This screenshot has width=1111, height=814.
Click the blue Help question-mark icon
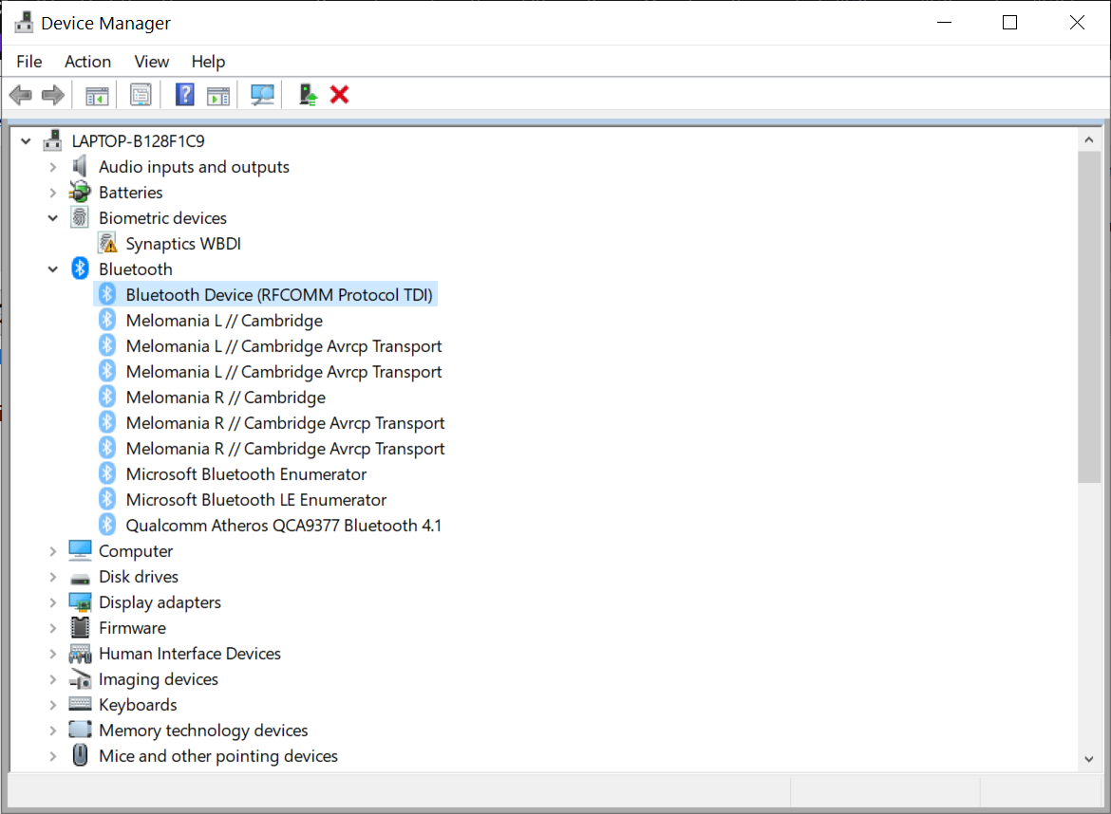click(x=185, y=95)
